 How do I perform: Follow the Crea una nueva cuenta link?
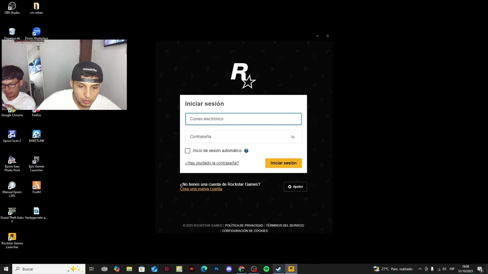tap(201, 189)
